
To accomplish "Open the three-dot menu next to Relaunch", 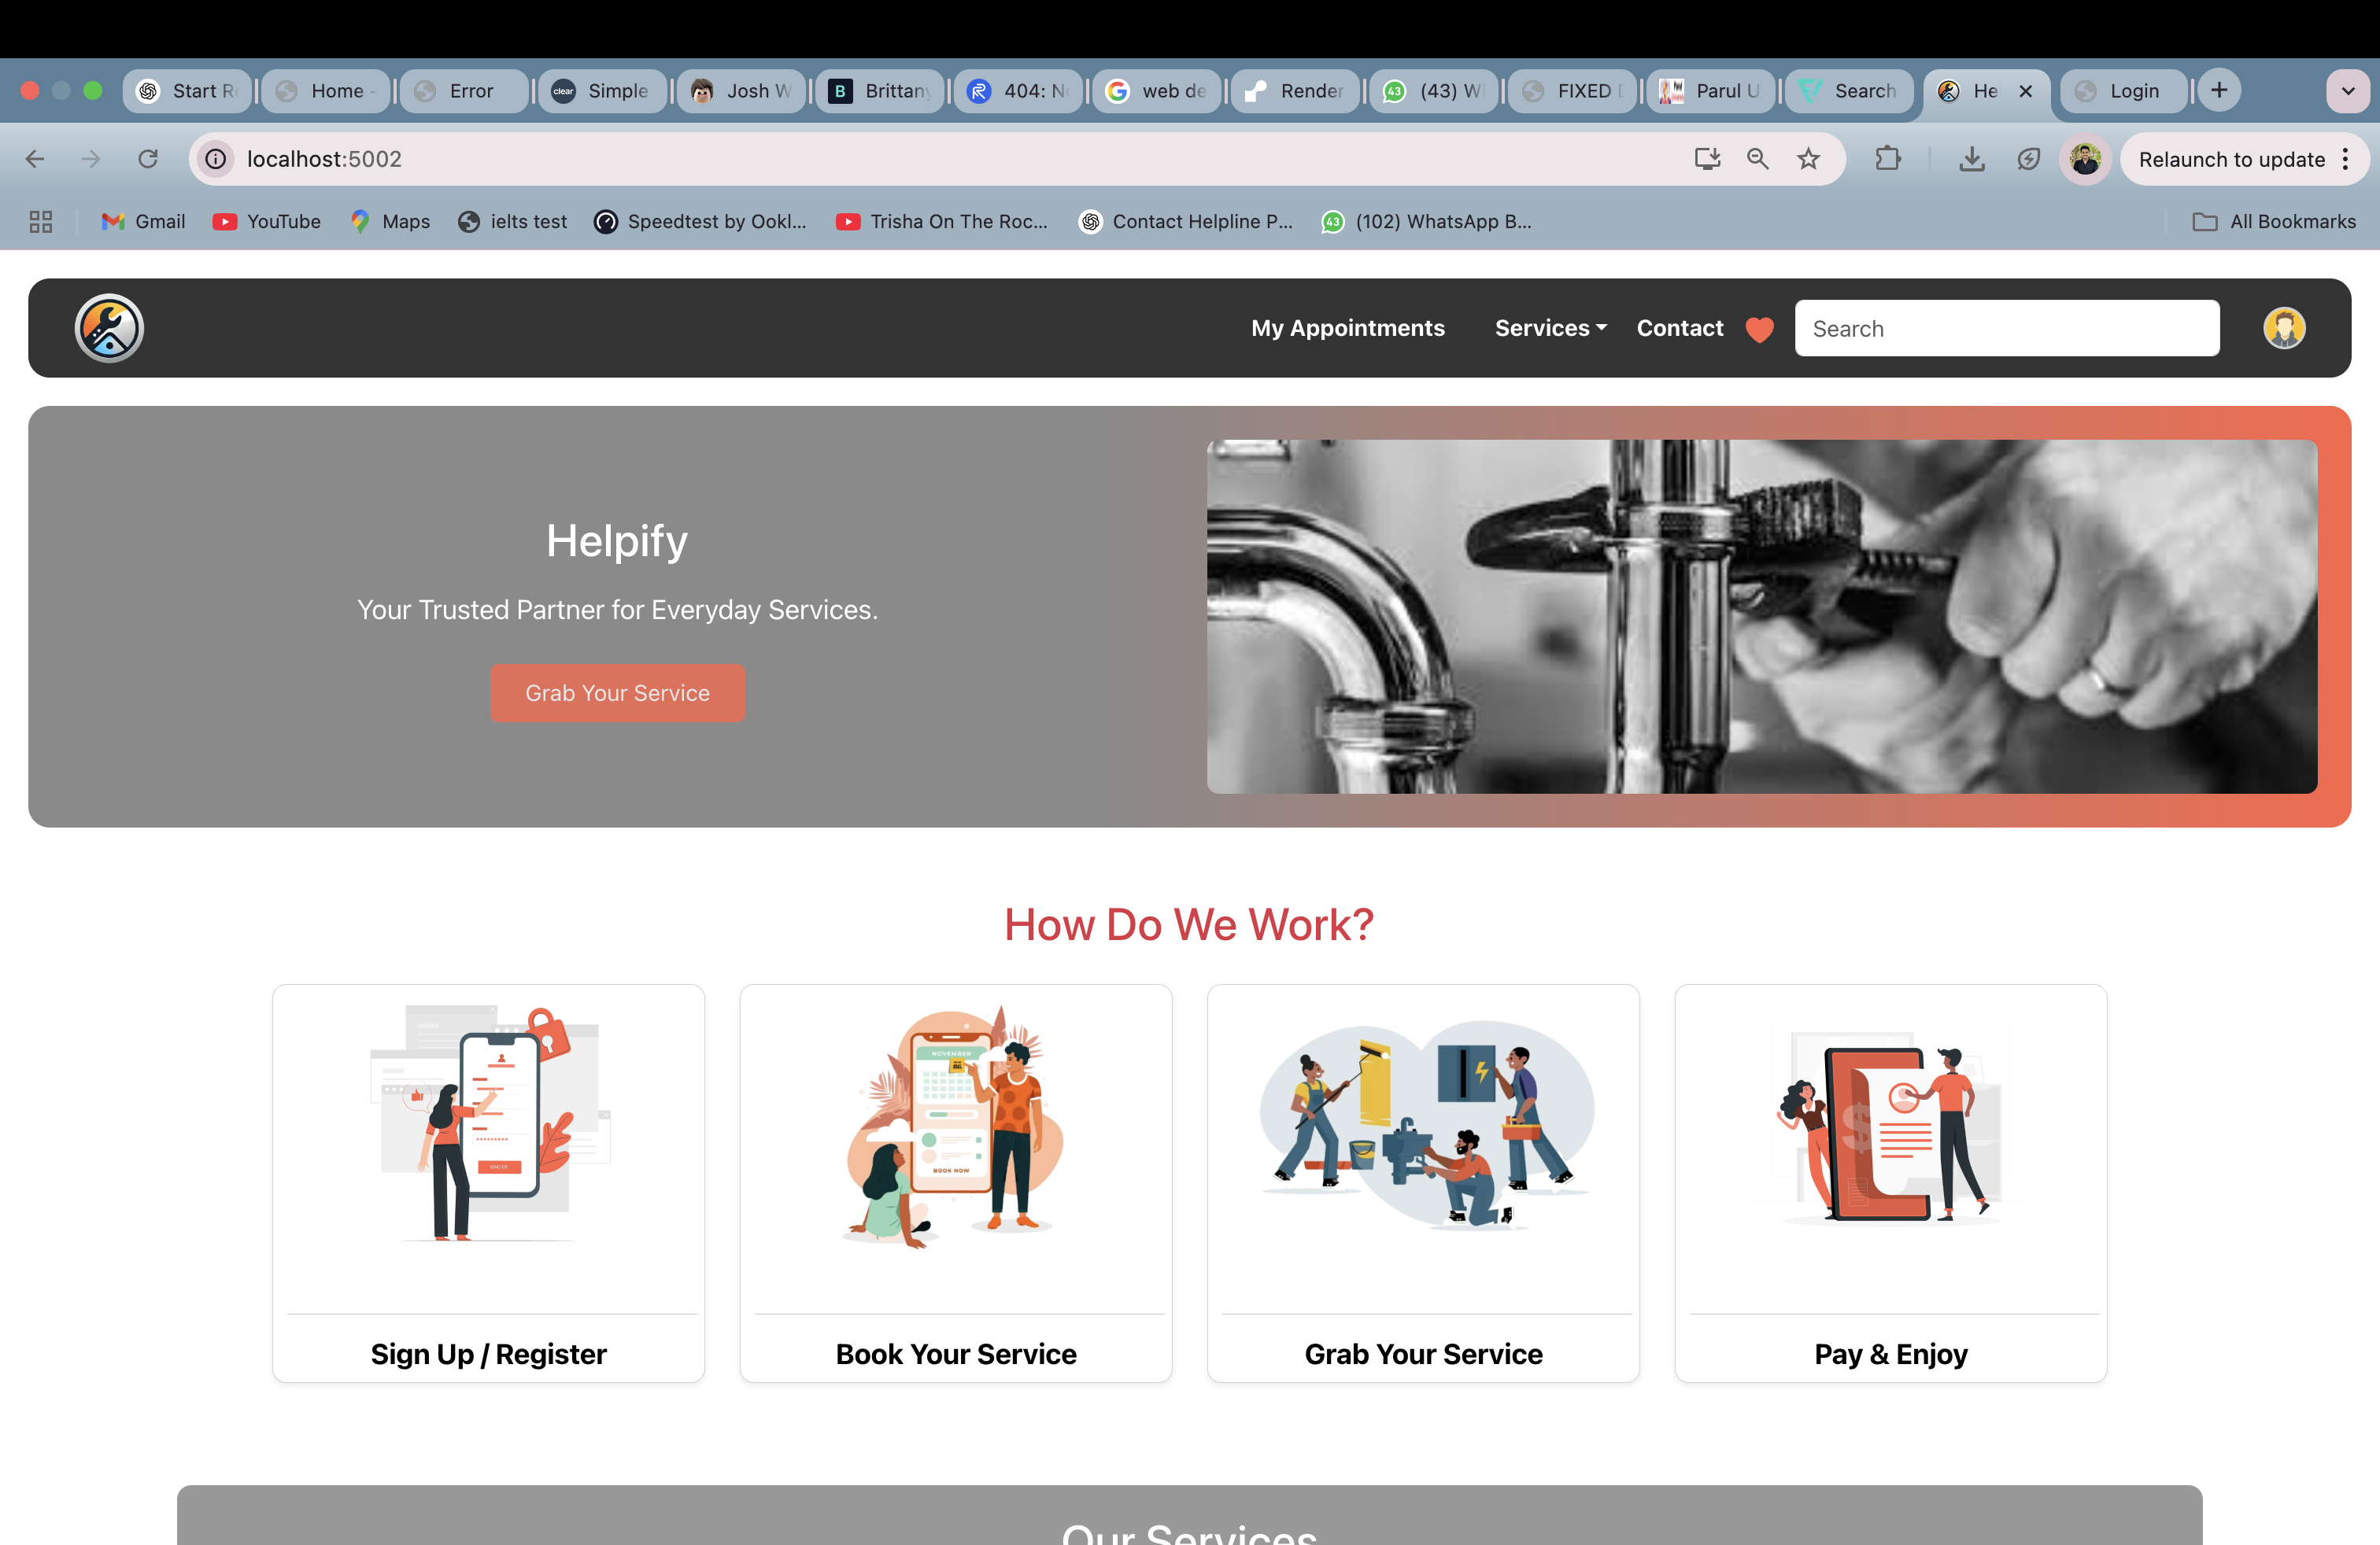I will (2347, 158).
